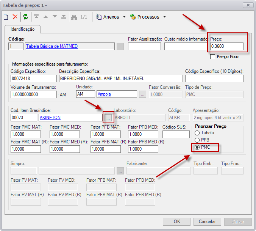Click the Processos menu label
Viewport: 256px width, 231px height.
tap(148, 17)
